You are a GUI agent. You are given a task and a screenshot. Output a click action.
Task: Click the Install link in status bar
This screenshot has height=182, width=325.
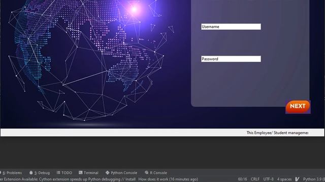131,179
